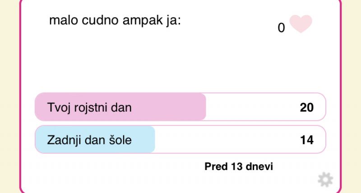Open settings with the gear icon

pos(325,180)
